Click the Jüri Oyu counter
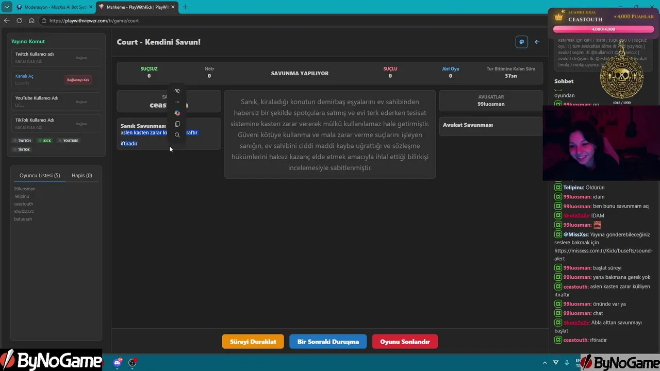Screen dimensions: 660x371 pos(450,73)
